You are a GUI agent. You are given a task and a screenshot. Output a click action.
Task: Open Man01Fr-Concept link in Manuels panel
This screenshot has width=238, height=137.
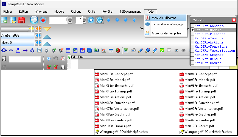[x=209, y=26]
